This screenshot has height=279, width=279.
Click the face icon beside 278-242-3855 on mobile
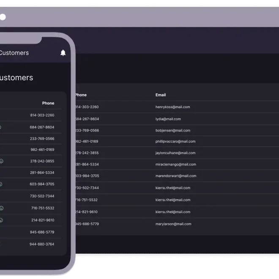tap(1, 161)
